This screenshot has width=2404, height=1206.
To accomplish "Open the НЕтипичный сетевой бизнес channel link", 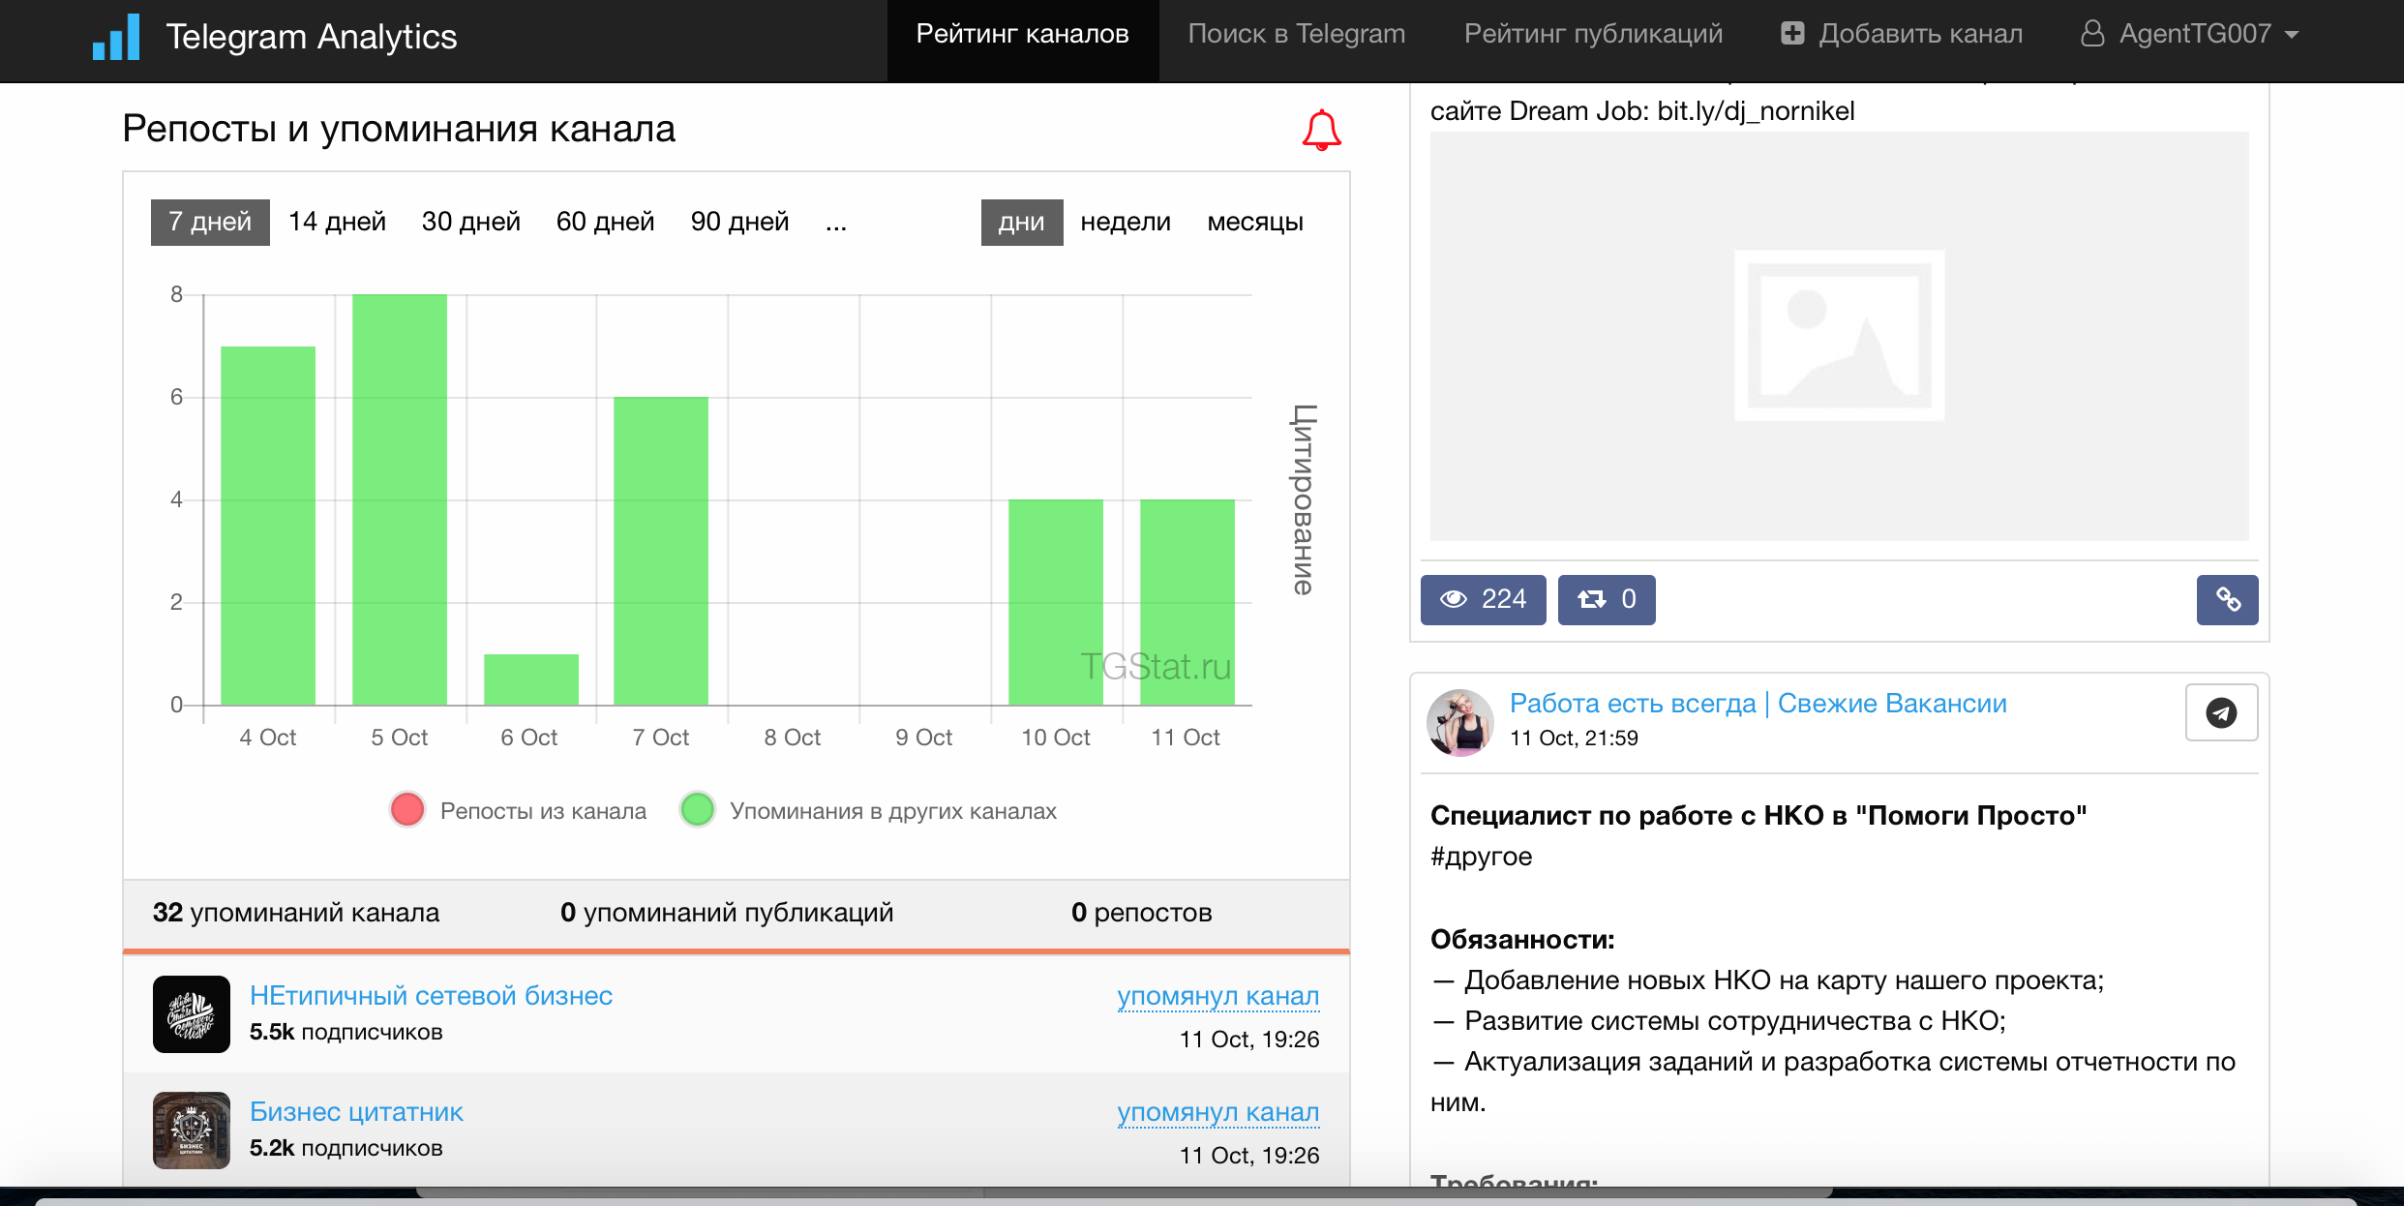I will coord(431,995).
